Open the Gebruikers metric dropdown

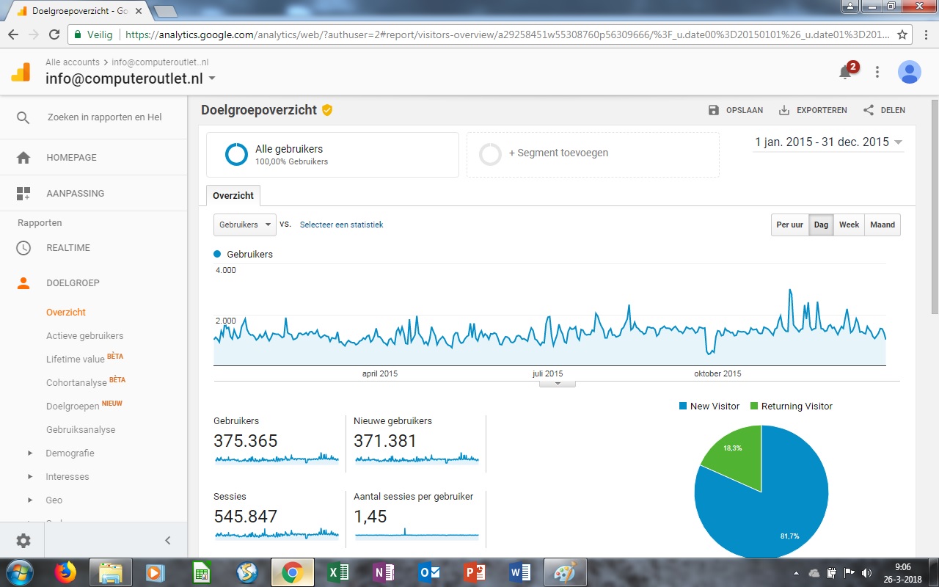pyautogui.click(x=245, y=225)
